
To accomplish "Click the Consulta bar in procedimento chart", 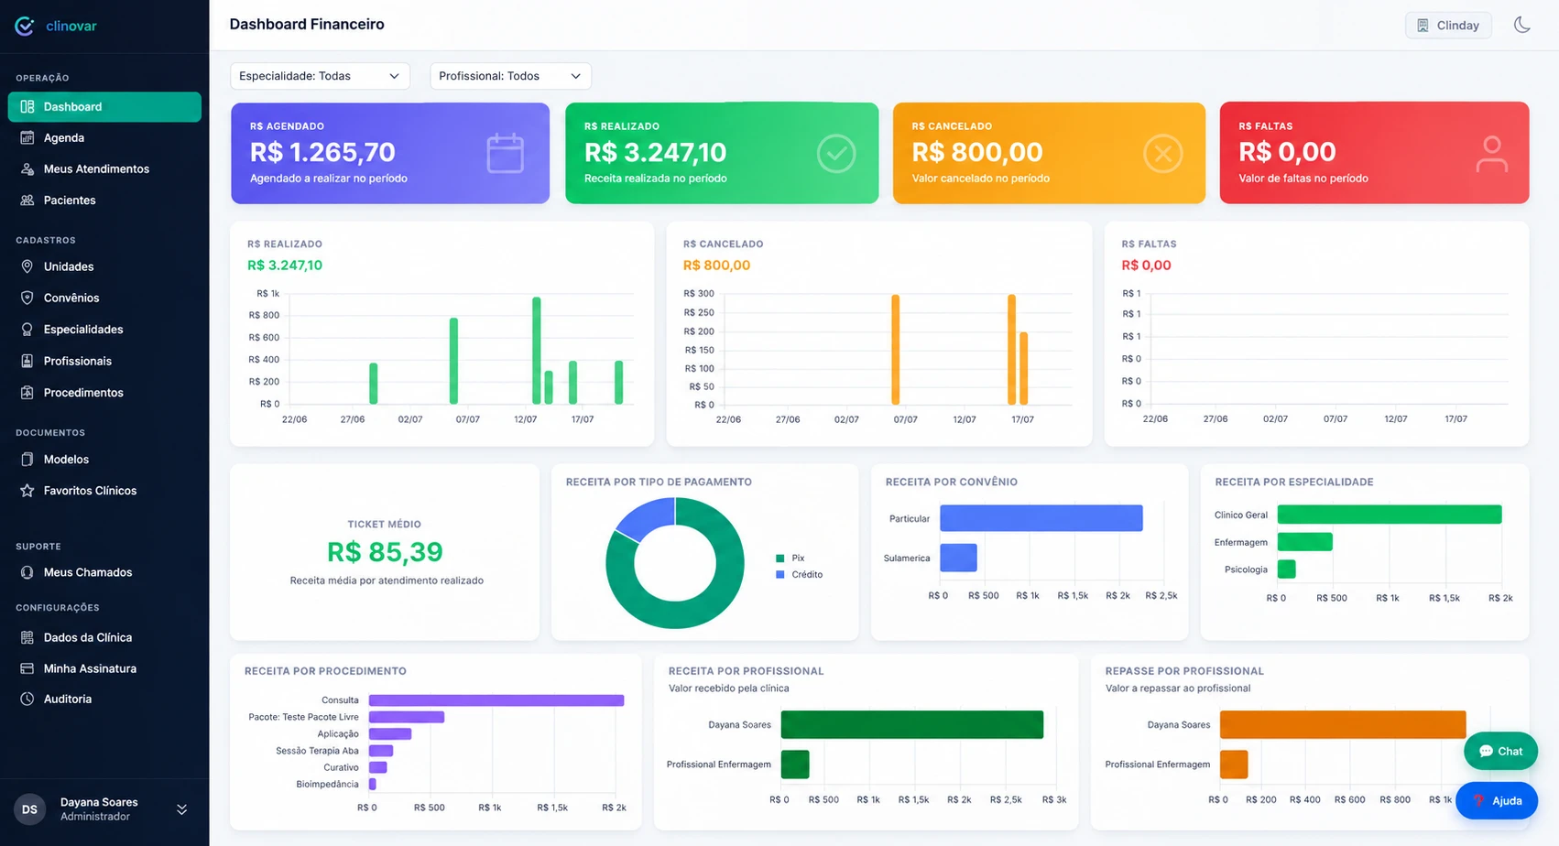I will coord(496,700).
